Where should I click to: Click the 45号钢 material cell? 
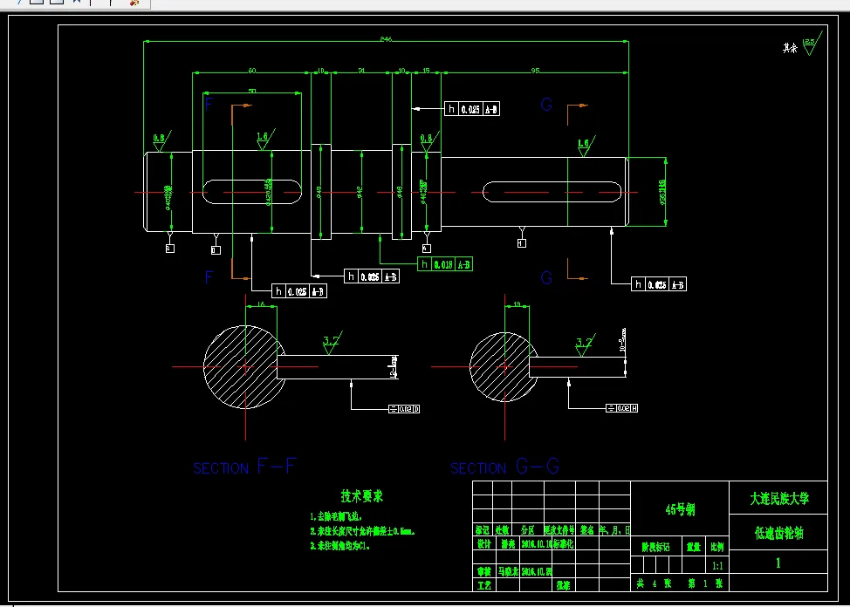pyautogui.click(x=680, y=509)
